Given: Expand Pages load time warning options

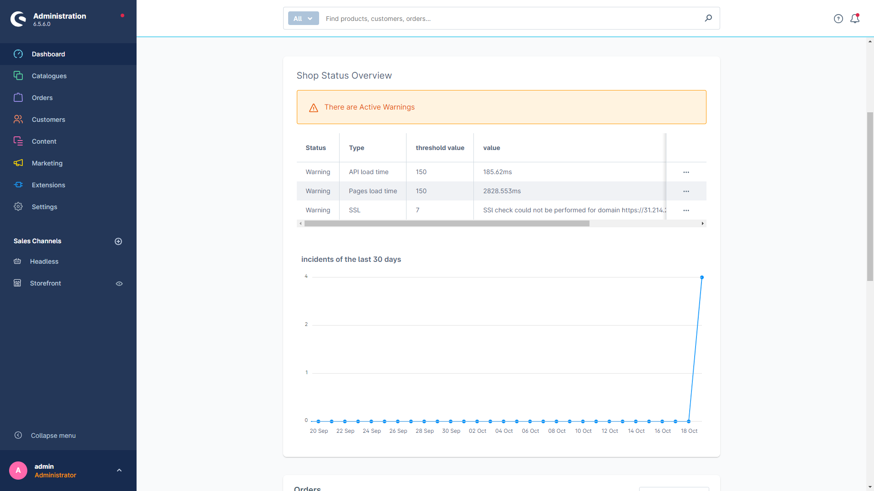Looking at the screenshot, I should [686, 190].
